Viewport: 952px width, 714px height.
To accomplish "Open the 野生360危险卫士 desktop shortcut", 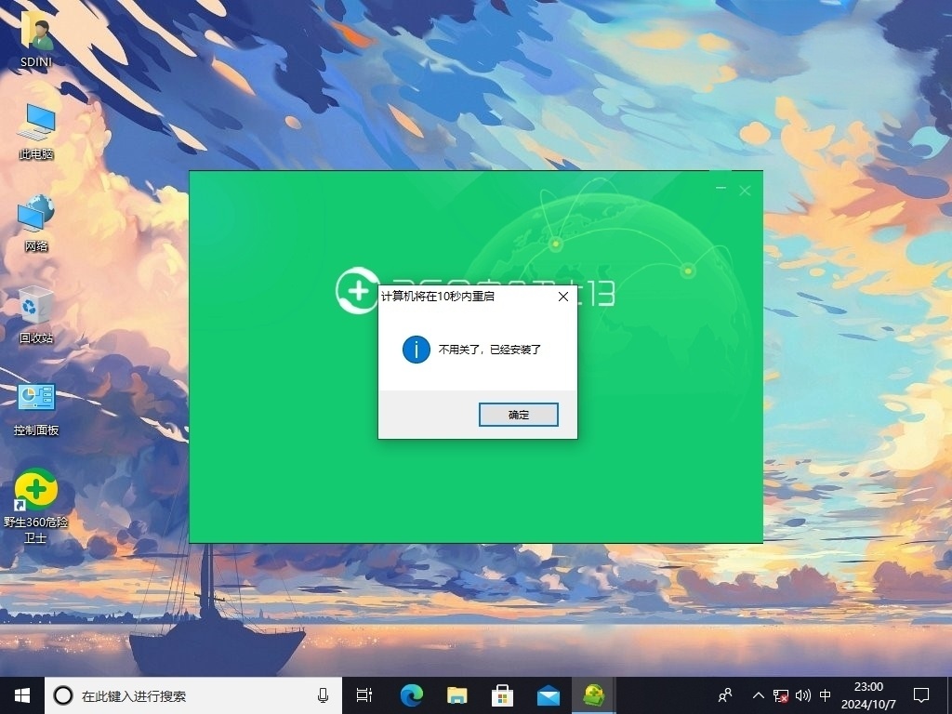I will point(35,491).
